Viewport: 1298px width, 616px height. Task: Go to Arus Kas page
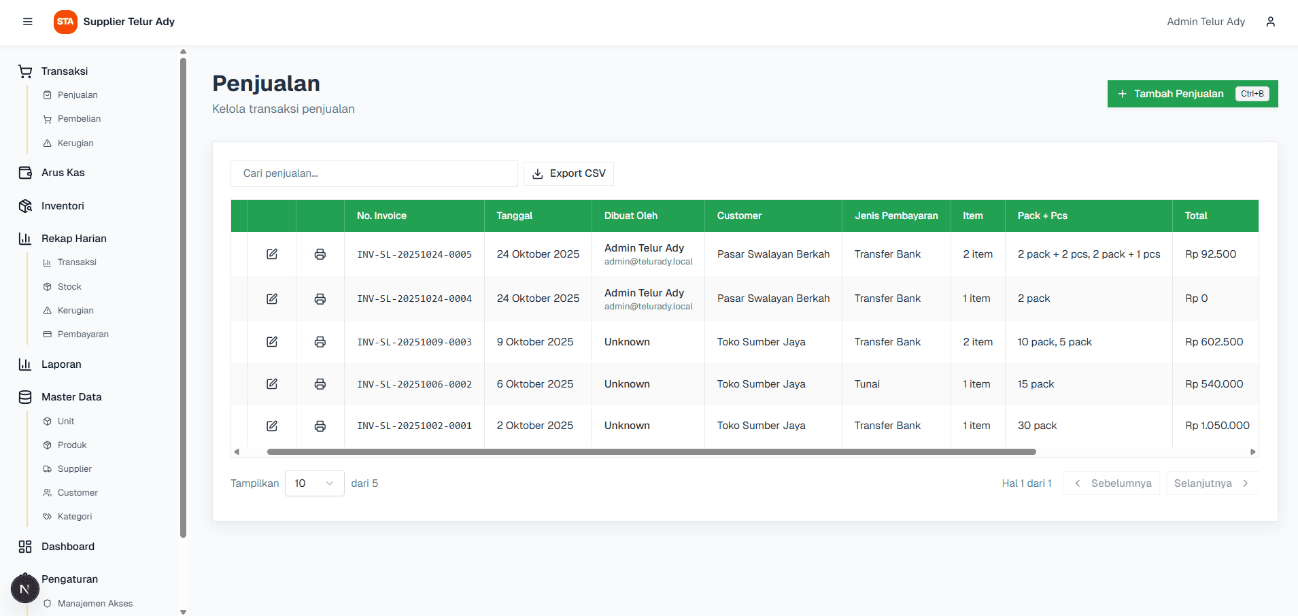click(63, 173)
